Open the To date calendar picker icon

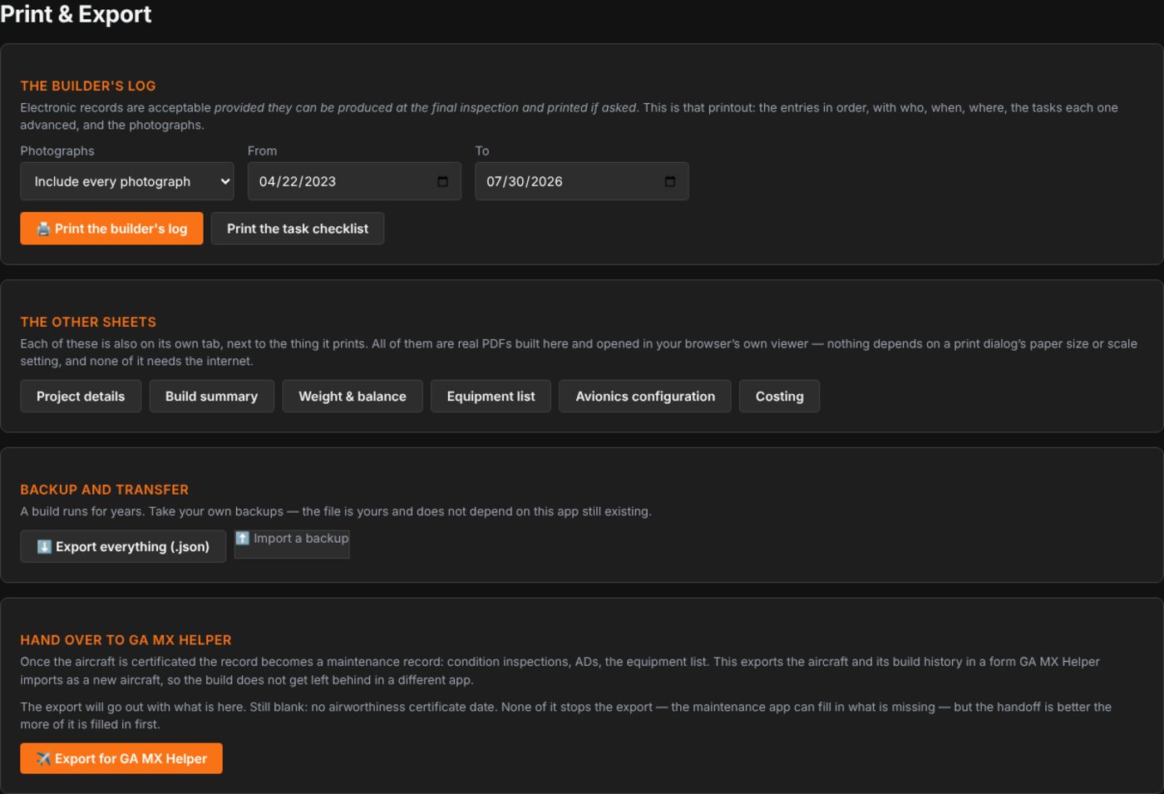[670, 181]
